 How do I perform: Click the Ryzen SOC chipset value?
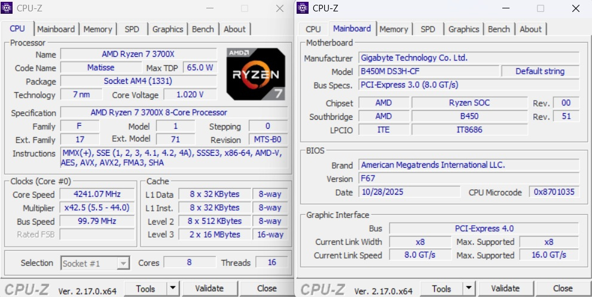469,103
